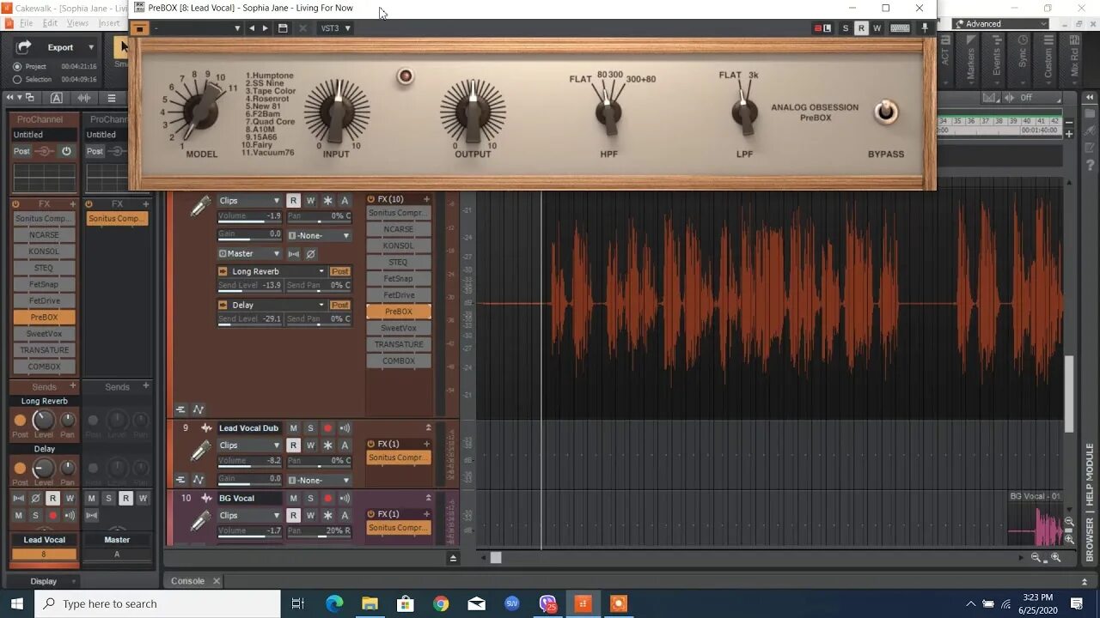The image size is (1100, 618).
Task: Open the Master output dropdown on track 8
Action: tap(249, 254)
